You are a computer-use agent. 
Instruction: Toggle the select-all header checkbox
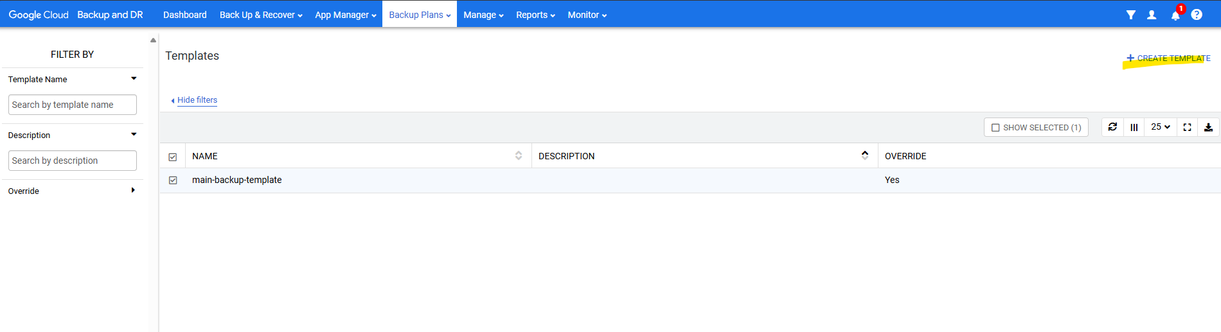click(x=173, y=157)
